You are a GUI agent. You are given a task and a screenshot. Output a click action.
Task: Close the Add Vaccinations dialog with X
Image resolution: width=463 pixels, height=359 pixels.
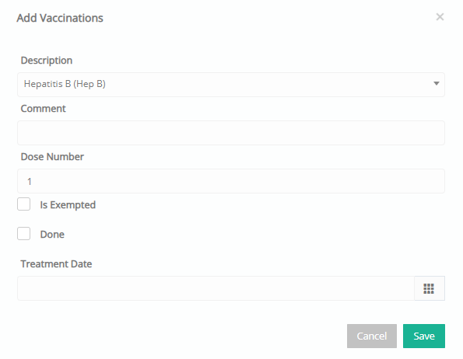click(x=440, y=17)
